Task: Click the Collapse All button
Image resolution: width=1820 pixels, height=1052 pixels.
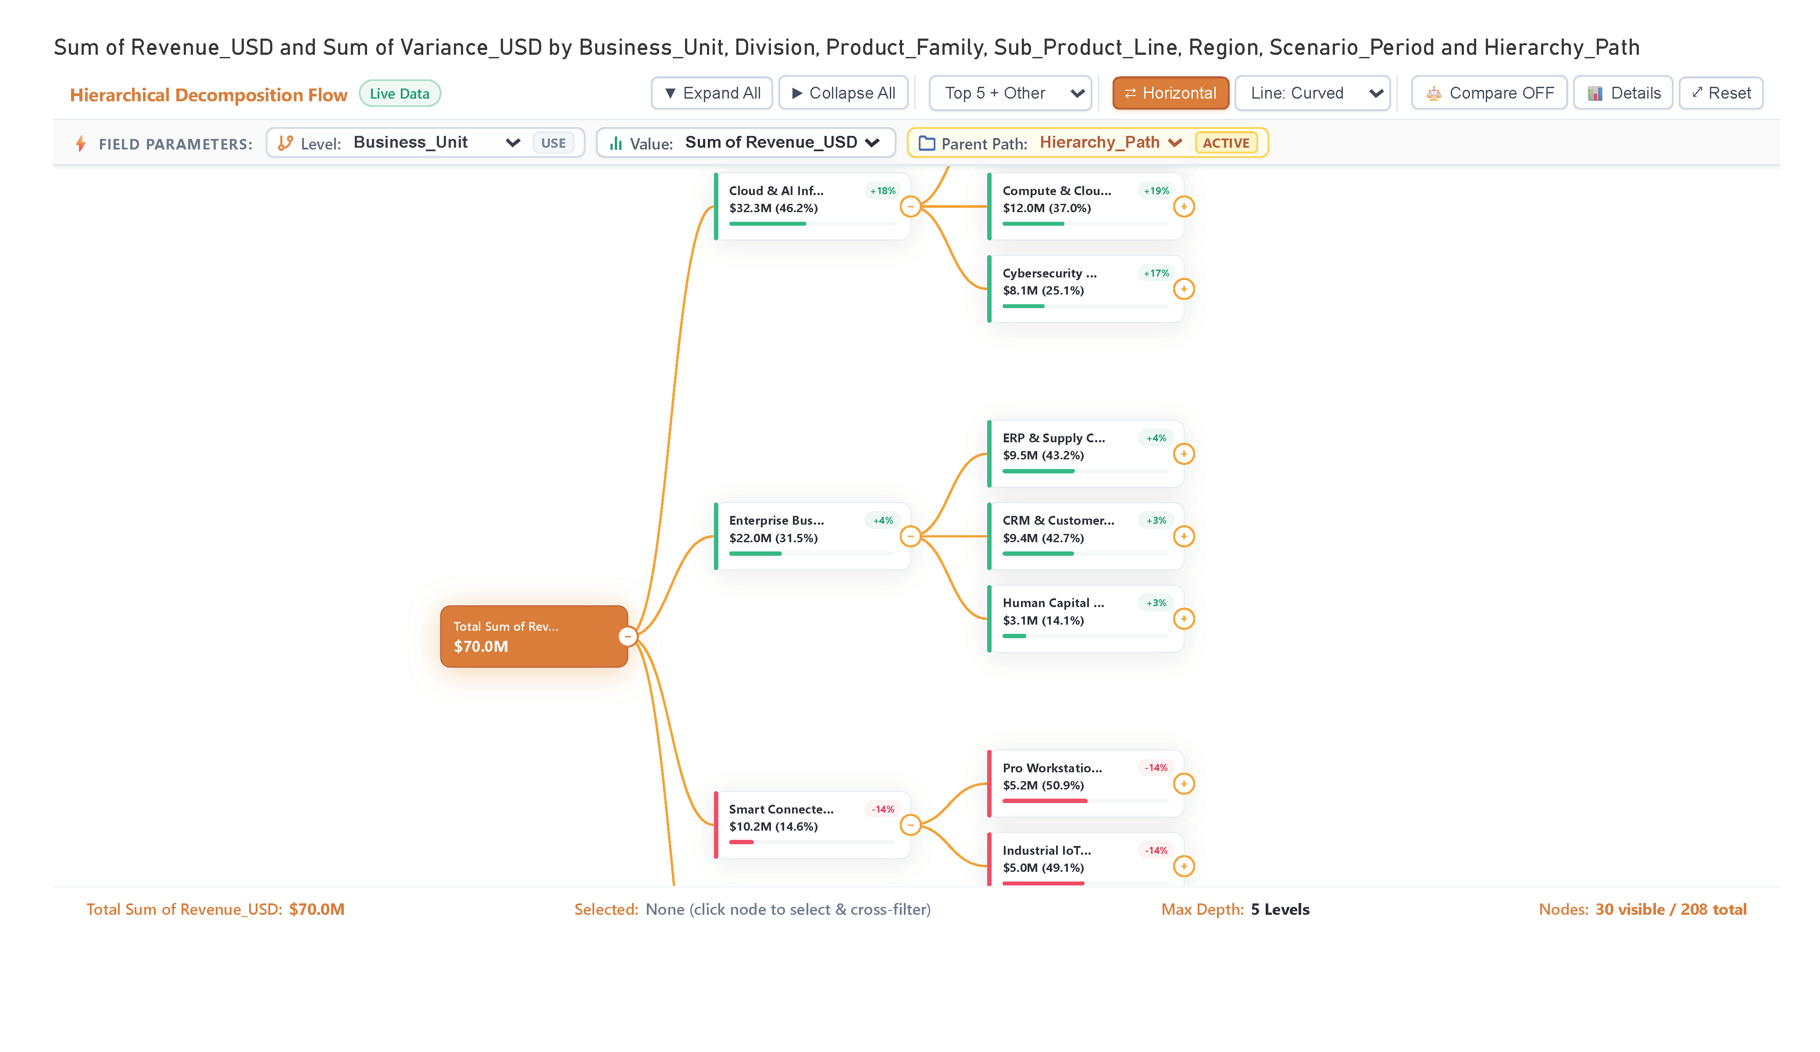Action: click(x=843, y=93)
